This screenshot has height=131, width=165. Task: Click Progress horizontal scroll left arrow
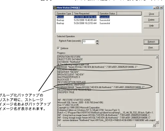click(59, 125)
